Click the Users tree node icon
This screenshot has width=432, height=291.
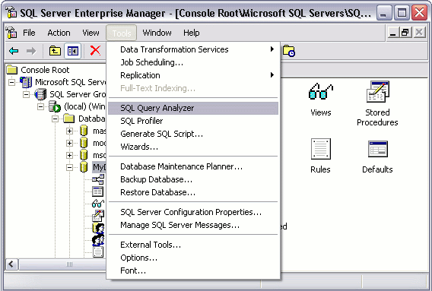coord(98,228)
